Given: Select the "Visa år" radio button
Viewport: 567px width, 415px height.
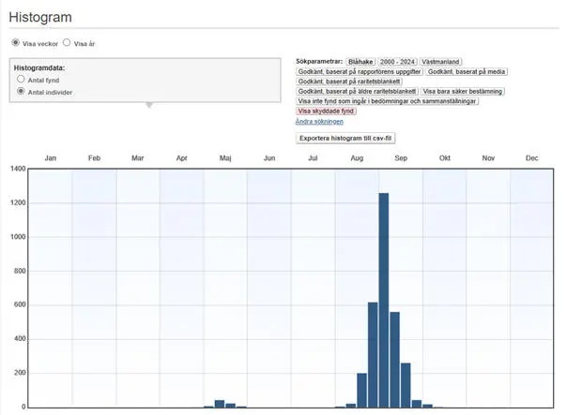Looking at the screenshot, I should 67,42.
